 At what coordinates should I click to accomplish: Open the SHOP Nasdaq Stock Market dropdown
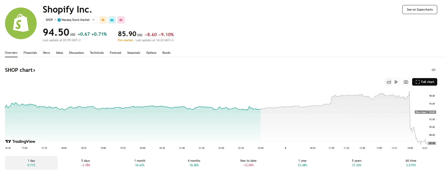70,20
